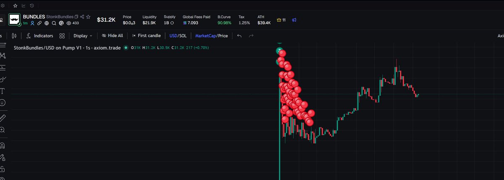The height and width of the screenshot is (180, 504).
Task: Toggle magnet mode
Action: pos(3,145)
